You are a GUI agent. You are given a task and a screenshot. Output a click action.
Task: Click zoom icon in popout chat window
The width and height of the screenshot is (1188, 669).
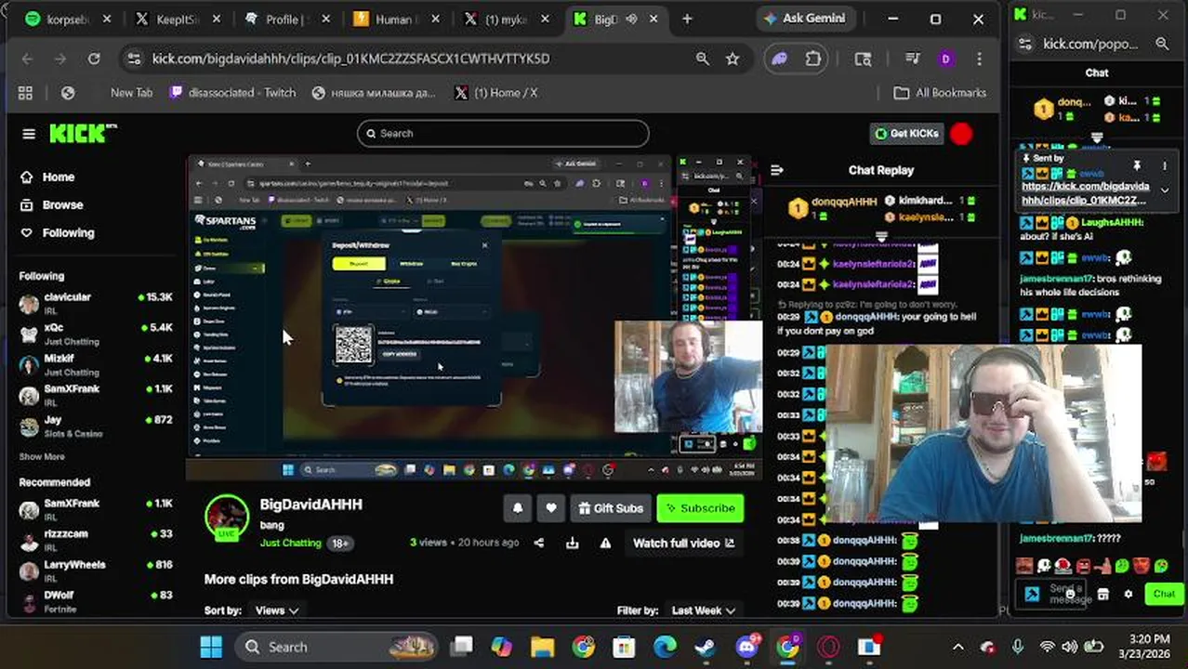click(x=1162, y=44)
